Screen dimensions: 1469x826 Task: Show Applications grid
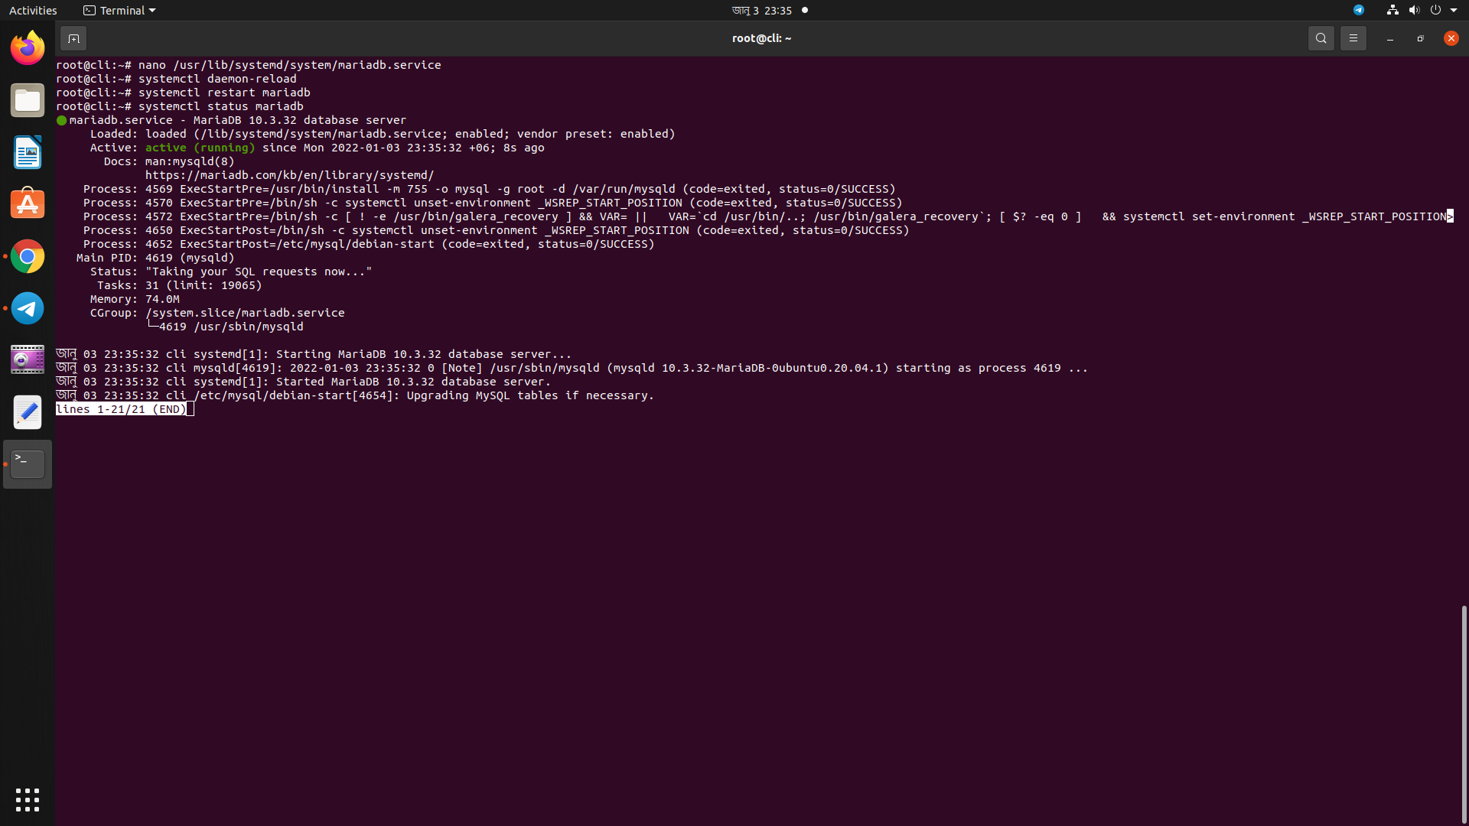(28, 800)
